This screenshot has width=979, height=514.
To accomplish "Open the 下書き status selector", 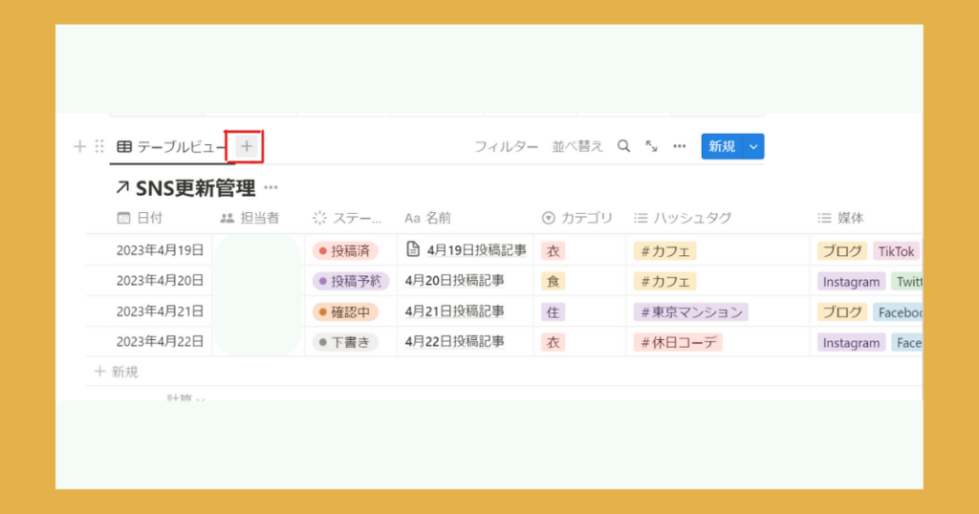I will [x=345, y=342].
